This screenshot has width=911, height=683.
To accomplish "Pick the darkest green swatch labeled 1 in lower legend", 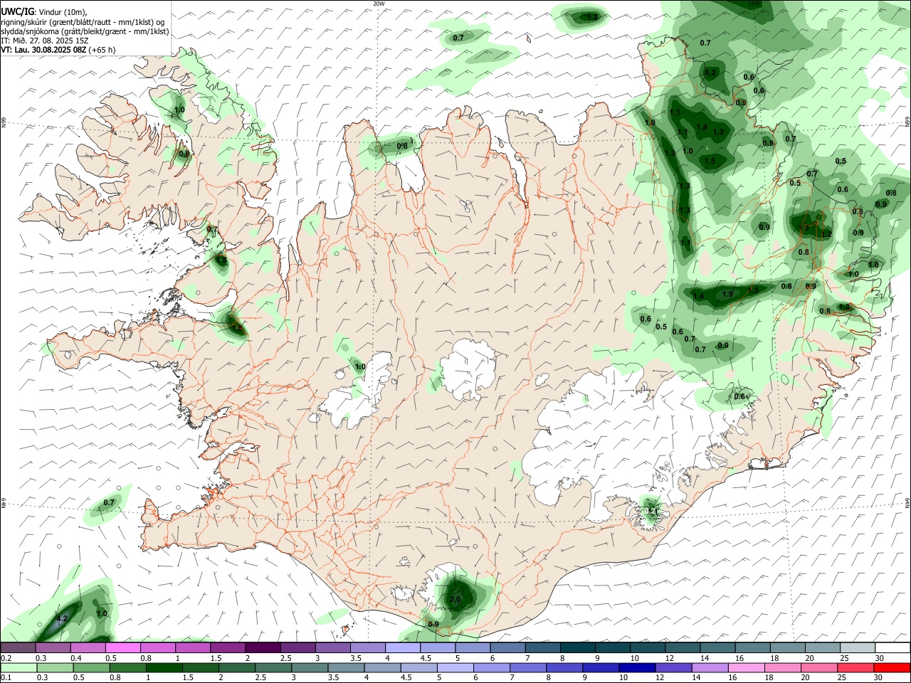I will pyautogui.click(x=165, y=668).
